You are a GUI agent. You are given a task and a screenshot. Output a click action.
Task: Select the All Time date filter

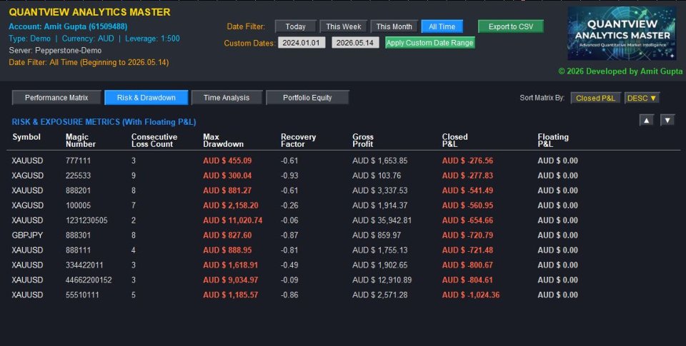tap(442, 26)
